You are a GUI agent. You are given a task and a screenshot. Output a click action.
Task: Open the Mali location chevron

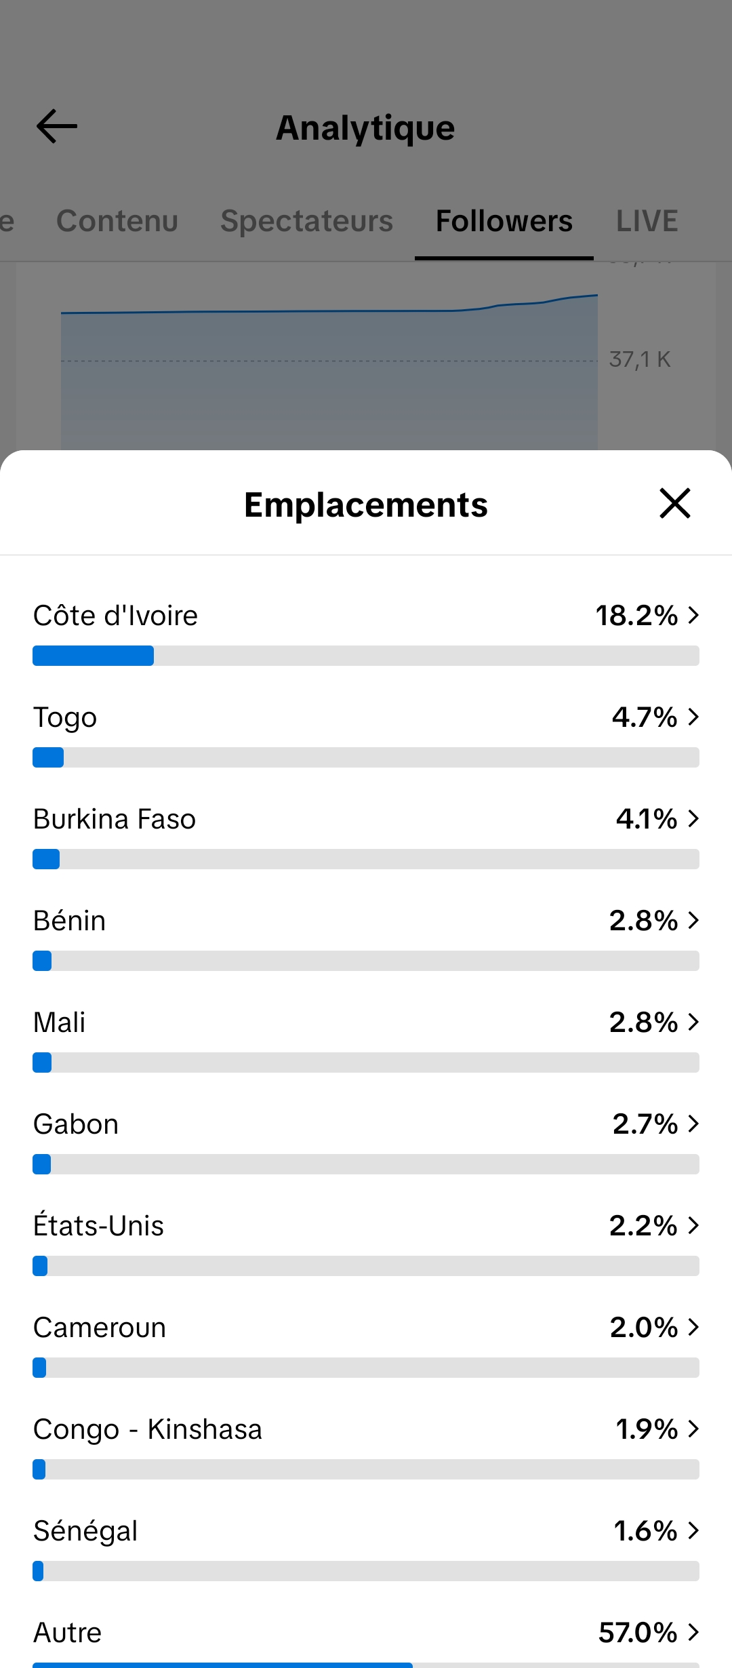tap(693, 1022)
